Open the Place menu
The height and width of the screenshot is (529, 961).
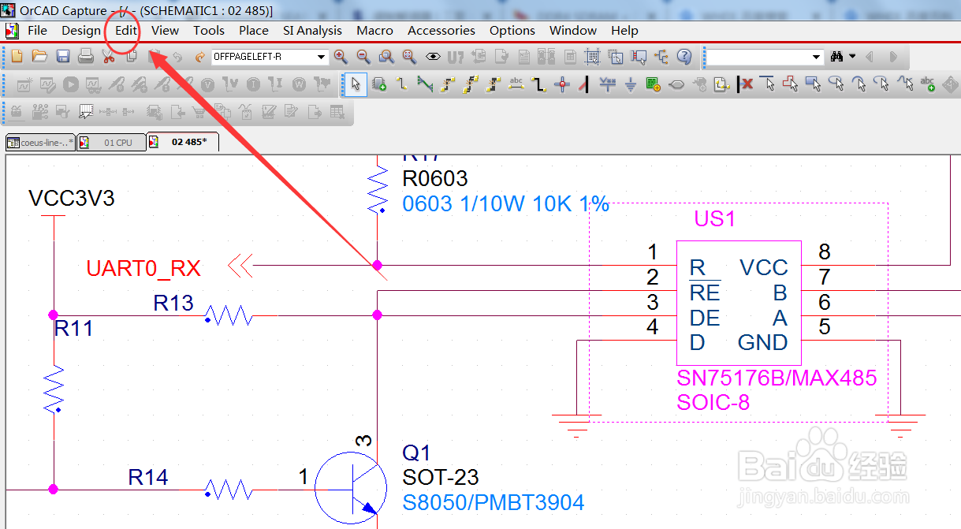(x=254, y=30)
